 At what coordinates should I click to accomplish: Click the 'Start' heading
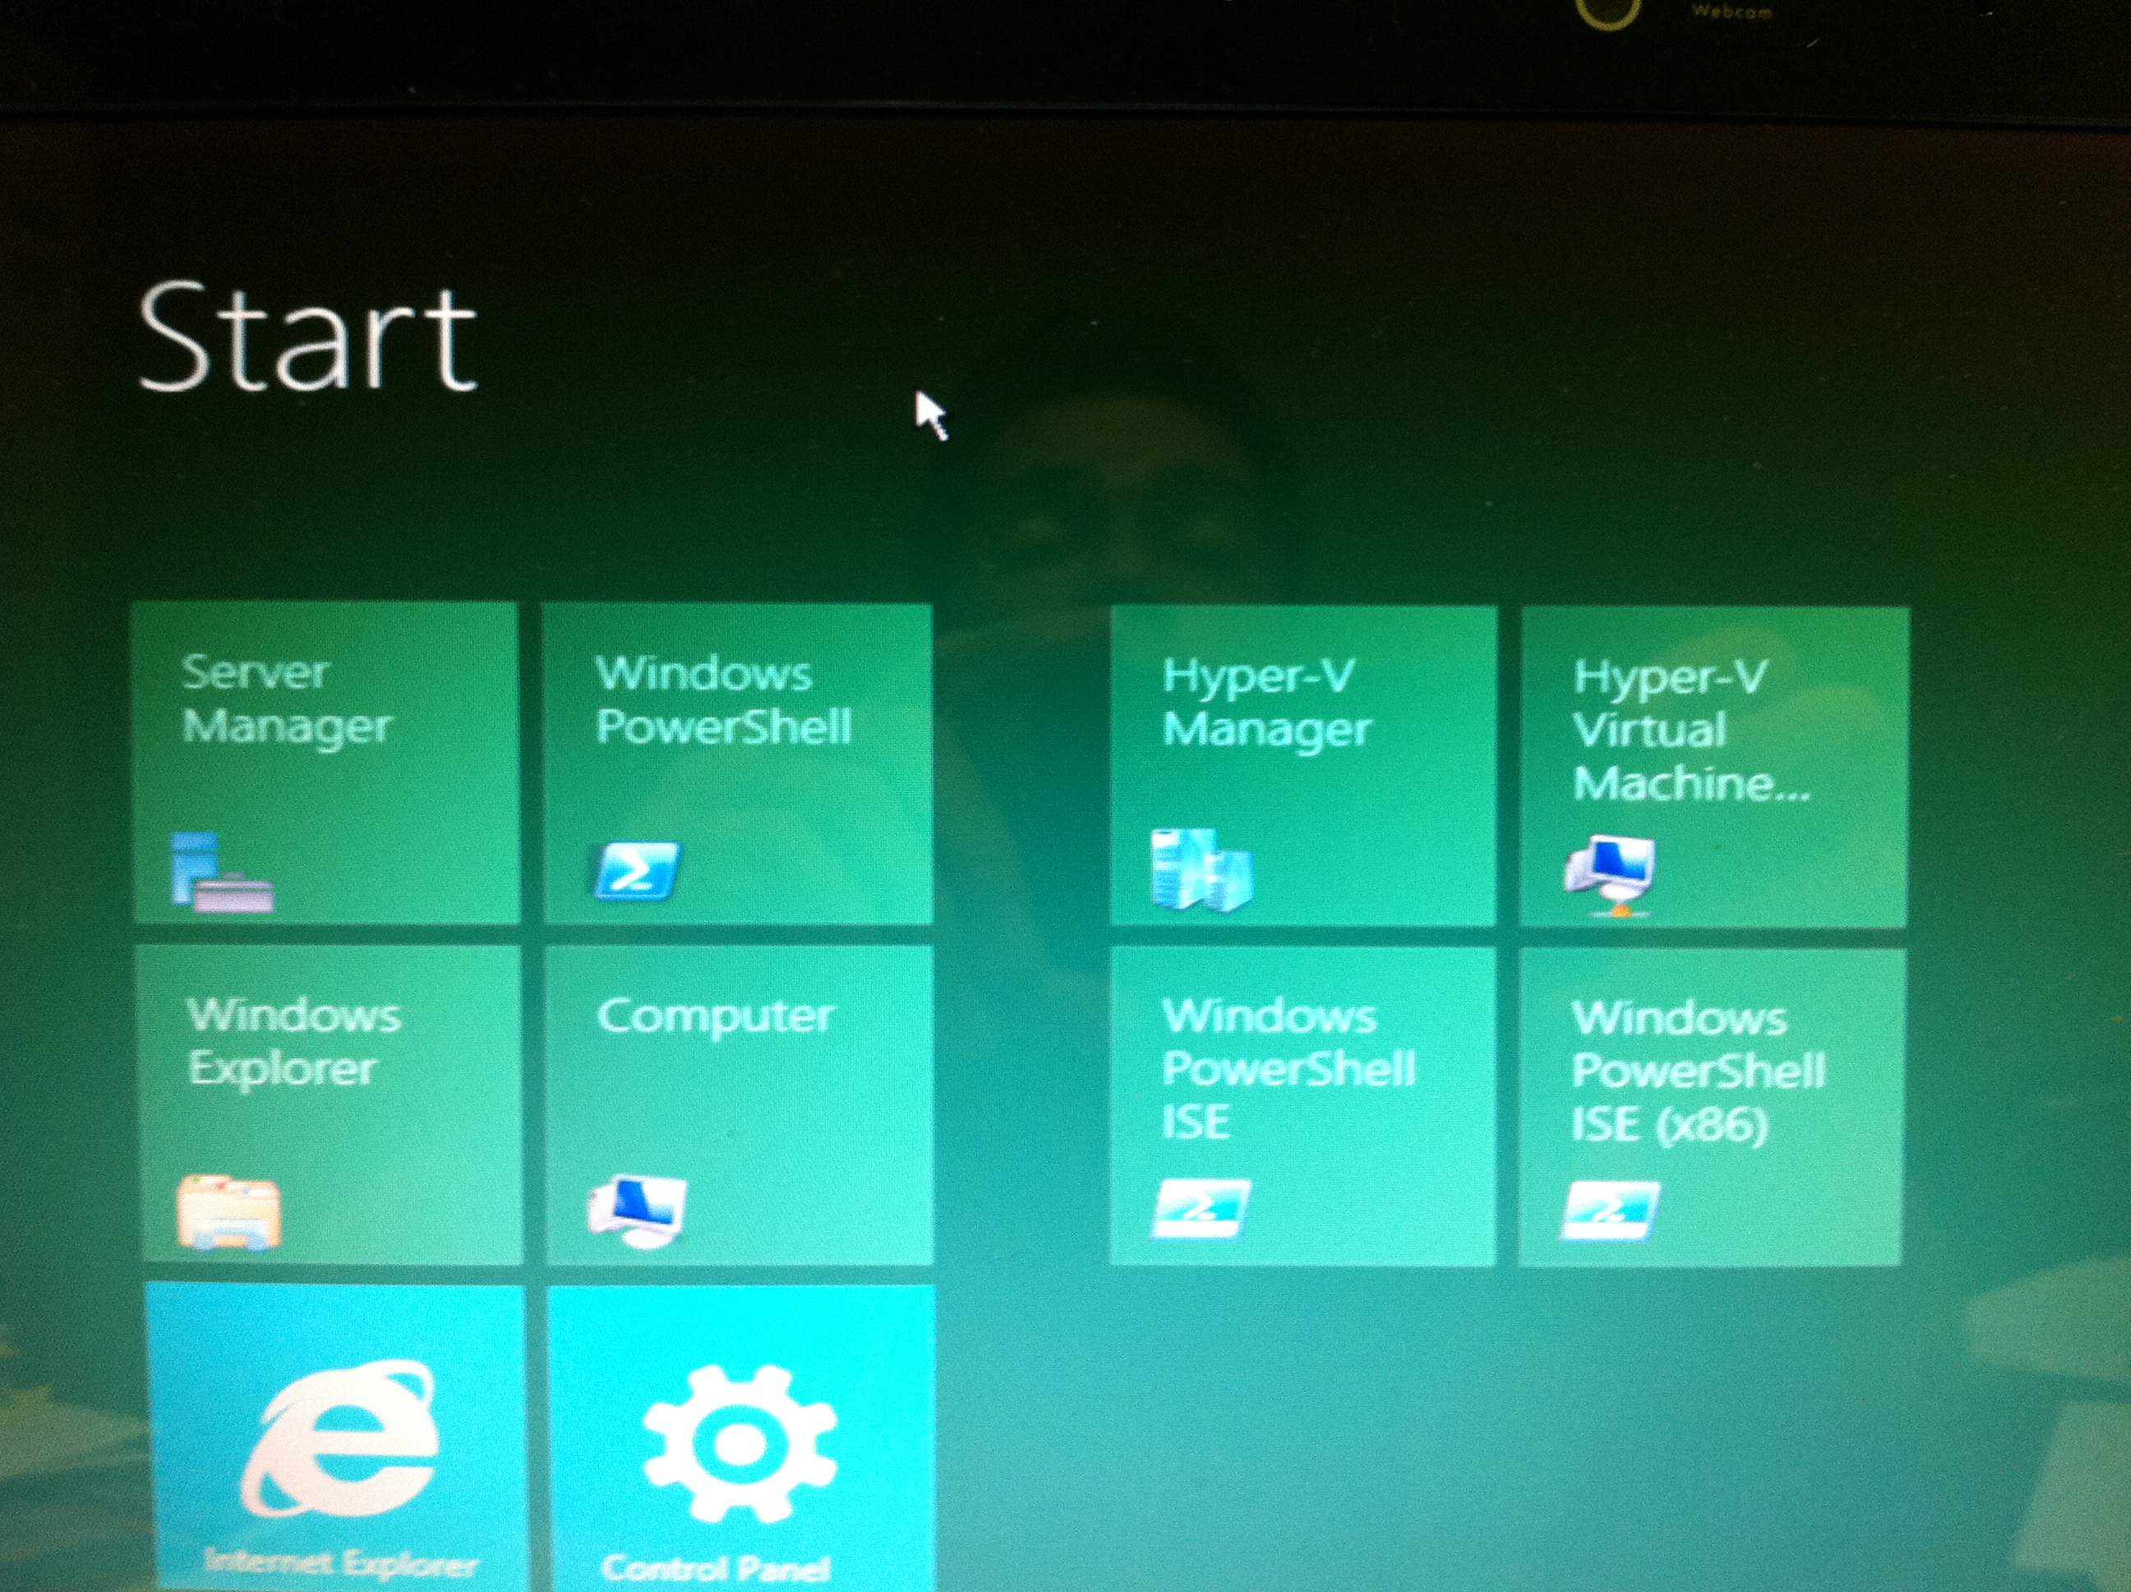point(307,337)
